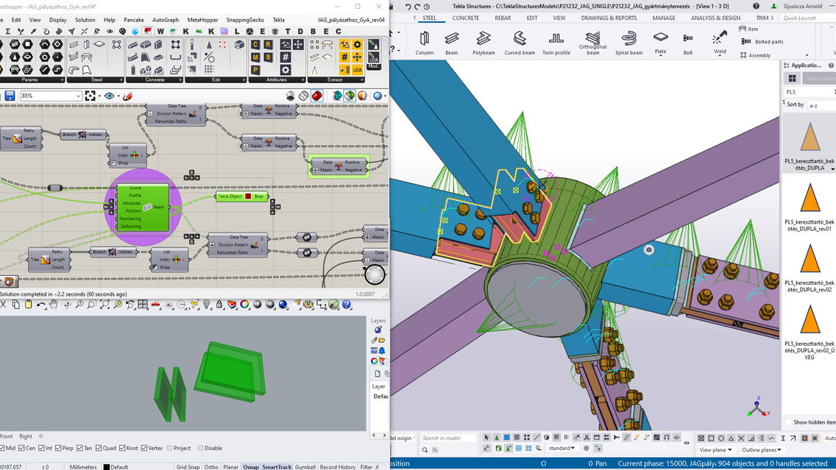Choose the Polybeam tool

(x=483, y=43)
